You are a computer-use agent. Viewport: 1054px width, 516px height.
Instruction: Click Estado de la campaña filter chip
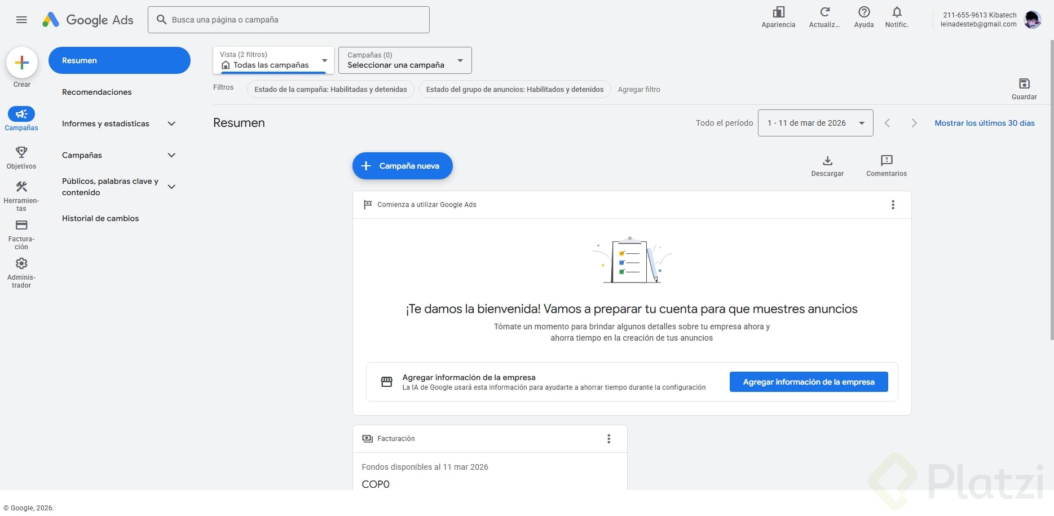click(330, 90)
